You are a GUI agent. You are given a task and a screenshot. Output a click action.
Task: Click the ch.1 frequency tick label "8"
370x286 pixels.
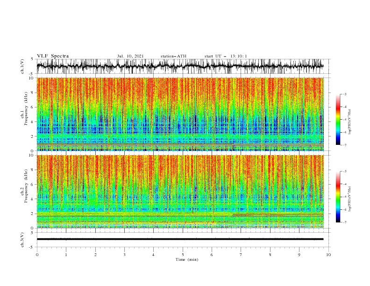coord(32,93)
